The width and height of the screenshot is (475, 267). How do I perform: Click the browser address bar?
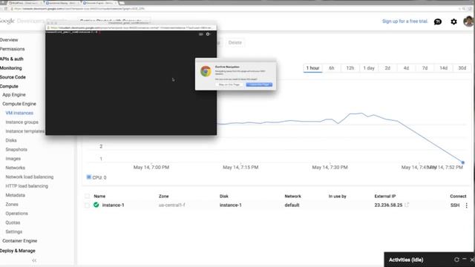(233, 9)
